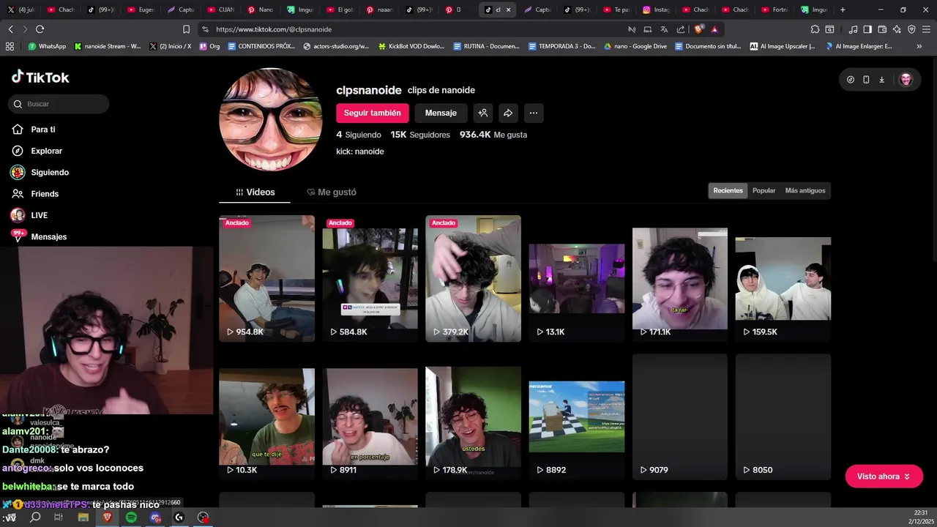Image resolution: width=937 pixels, height=527 pixels.
Task: Sort videos by Popular
Action: 764,190
